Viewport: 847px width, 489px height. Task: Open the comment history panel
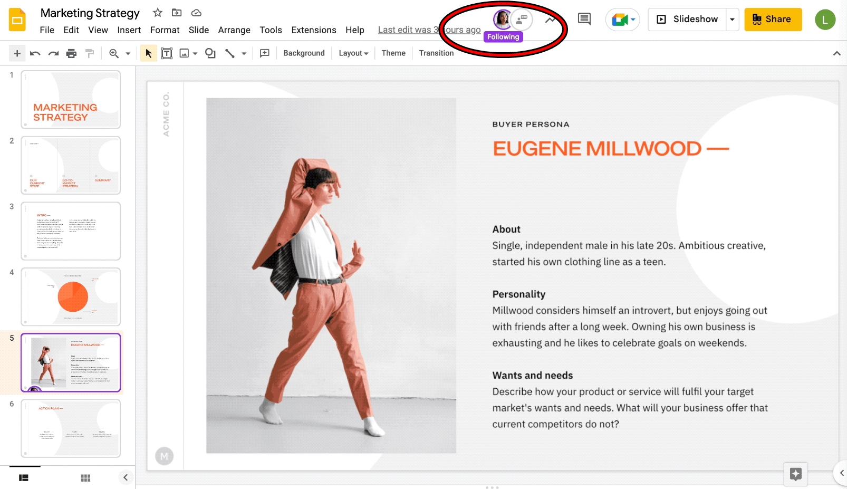583,18
